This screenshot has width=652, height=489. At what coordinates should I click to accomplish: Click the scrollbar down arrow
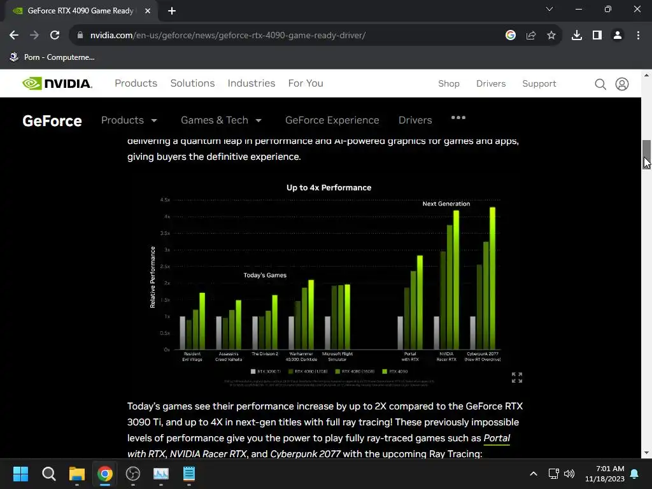click(646, 453)
